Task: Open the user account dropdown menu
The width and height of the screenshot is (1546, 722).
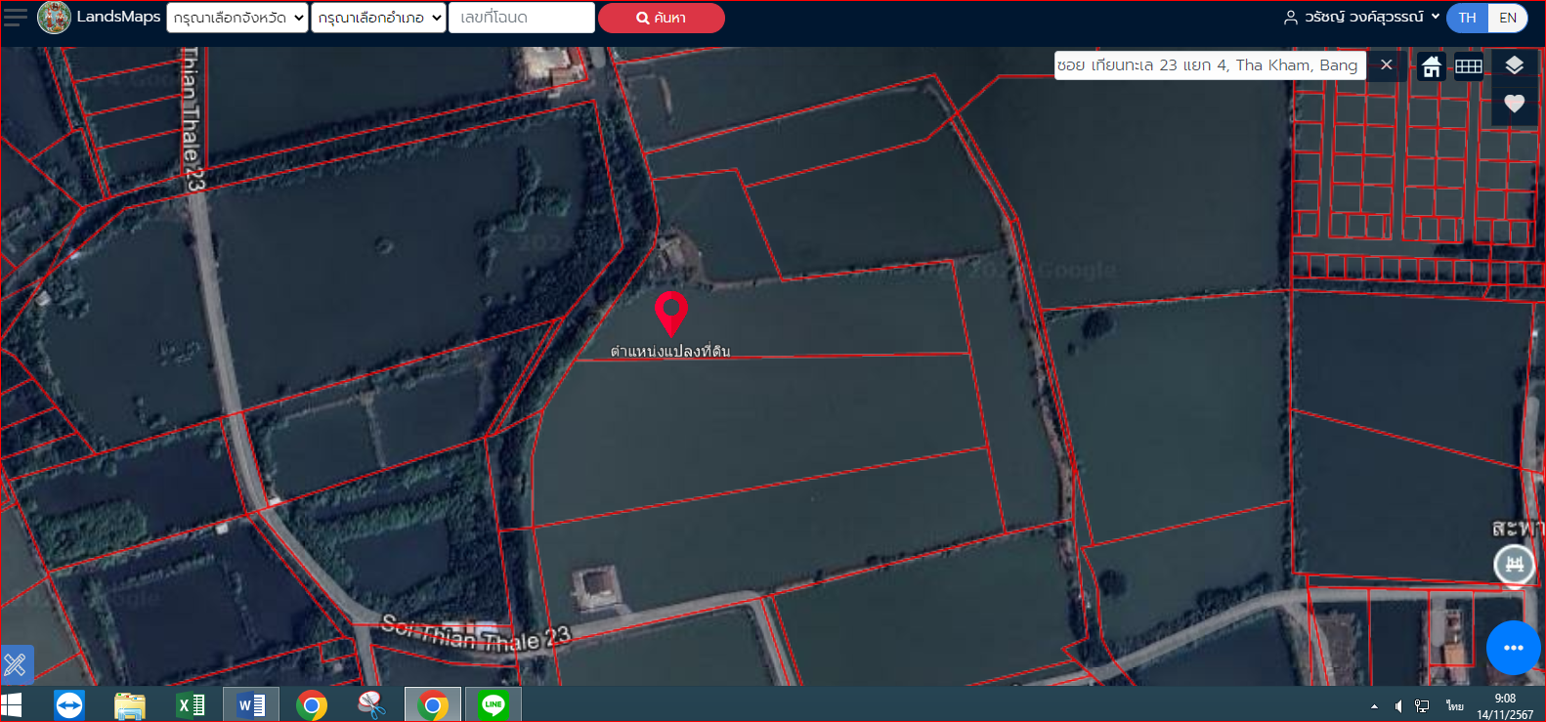Action: tap(1361, 18)
